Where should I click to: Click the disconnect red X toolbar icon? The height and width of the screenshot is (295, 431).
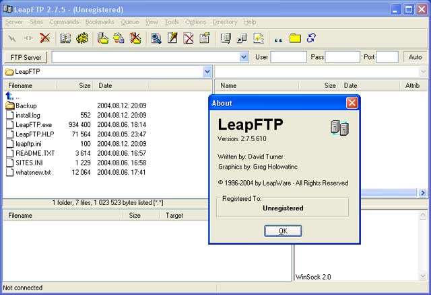click(45, 38)
